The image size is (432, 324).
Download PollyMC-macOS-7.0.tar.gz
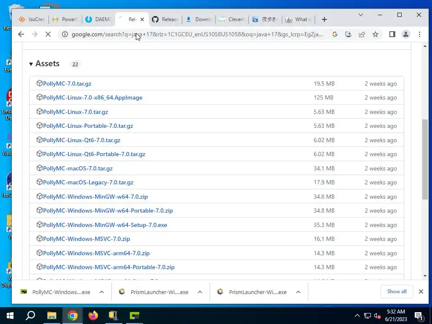(78, 168)
